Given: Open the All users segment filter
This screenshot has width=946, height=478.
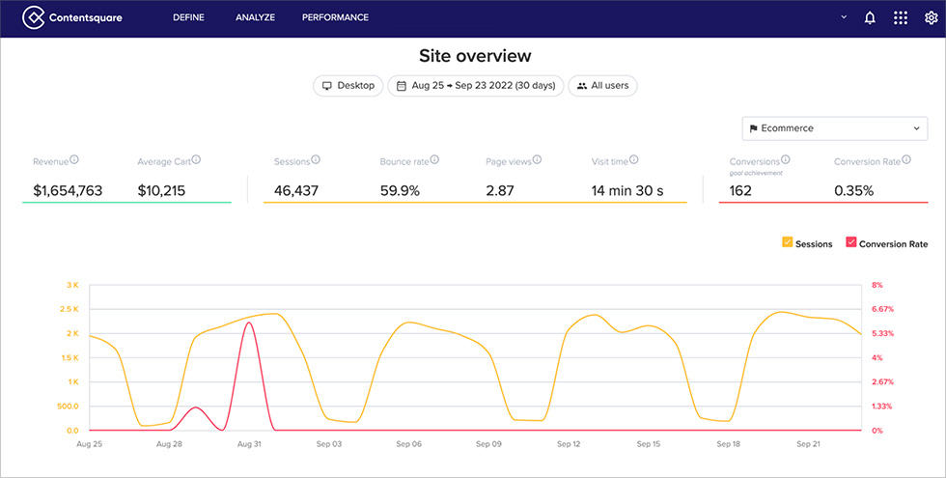Looking at the screenshot, I should pos(602,86).
